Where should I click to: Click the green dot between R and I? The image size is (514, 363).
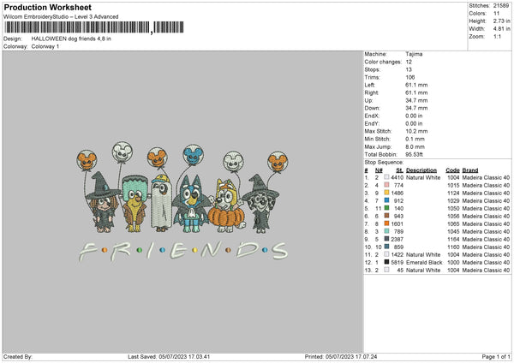(x=140, y=250)
